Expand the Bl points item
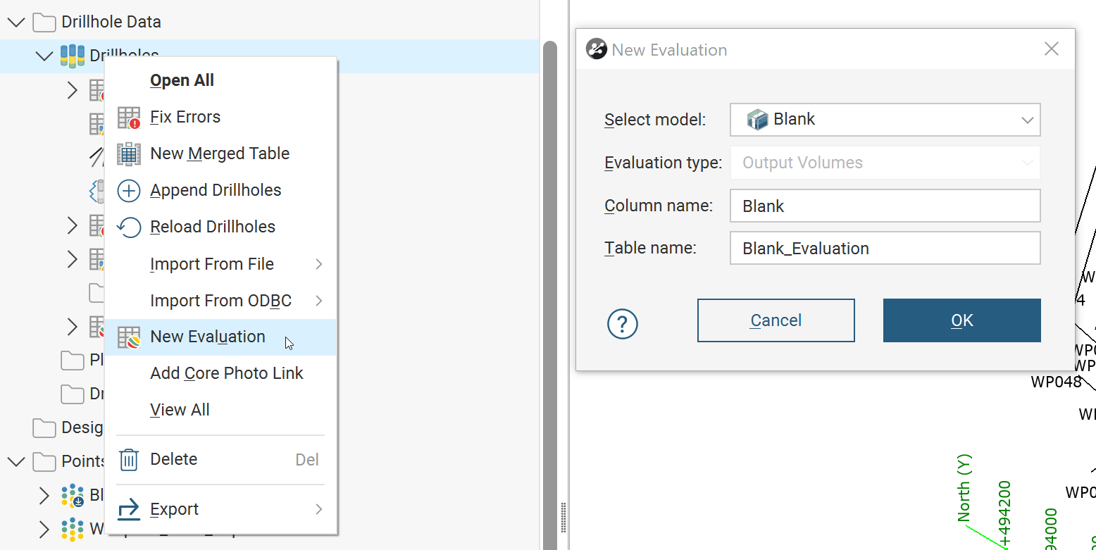Viewport: 1096px width, 550px height. 44,496
